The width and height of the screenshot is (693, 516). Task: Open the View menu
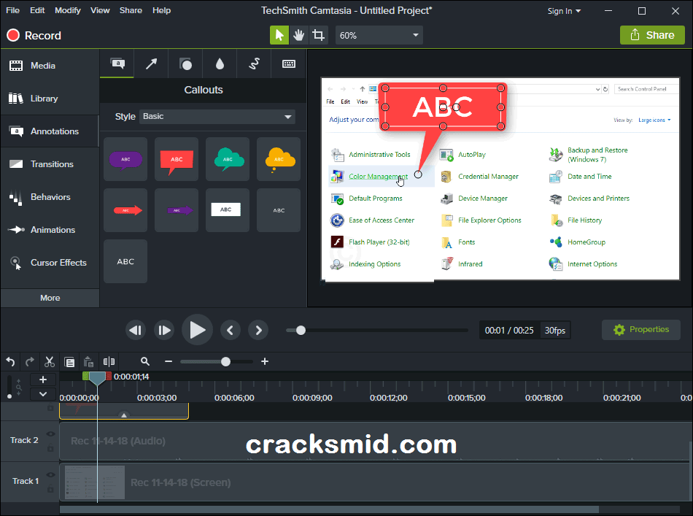click(x=100, y=10)
